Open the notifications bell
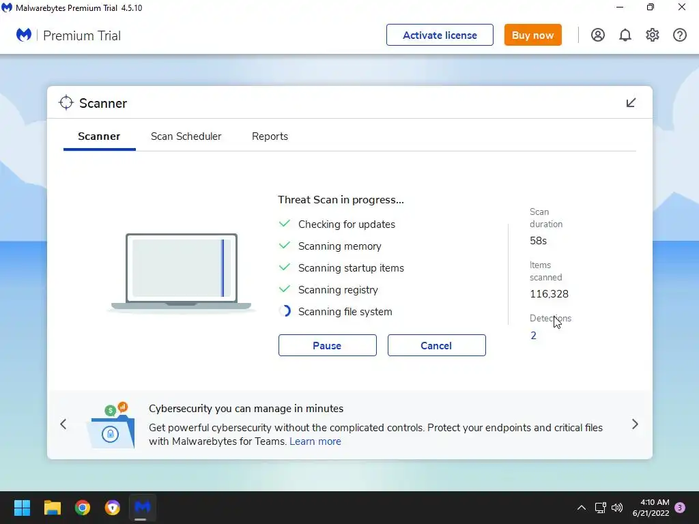 (x=625, y=35)
